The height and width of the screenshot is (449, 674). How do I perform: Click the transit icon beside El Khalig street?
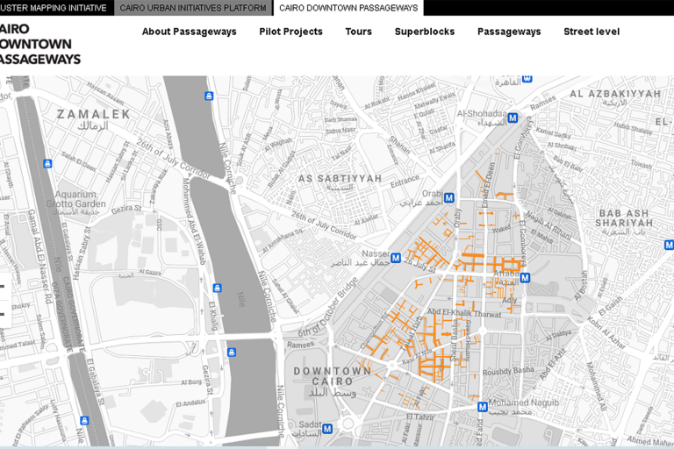coord(217,288)
